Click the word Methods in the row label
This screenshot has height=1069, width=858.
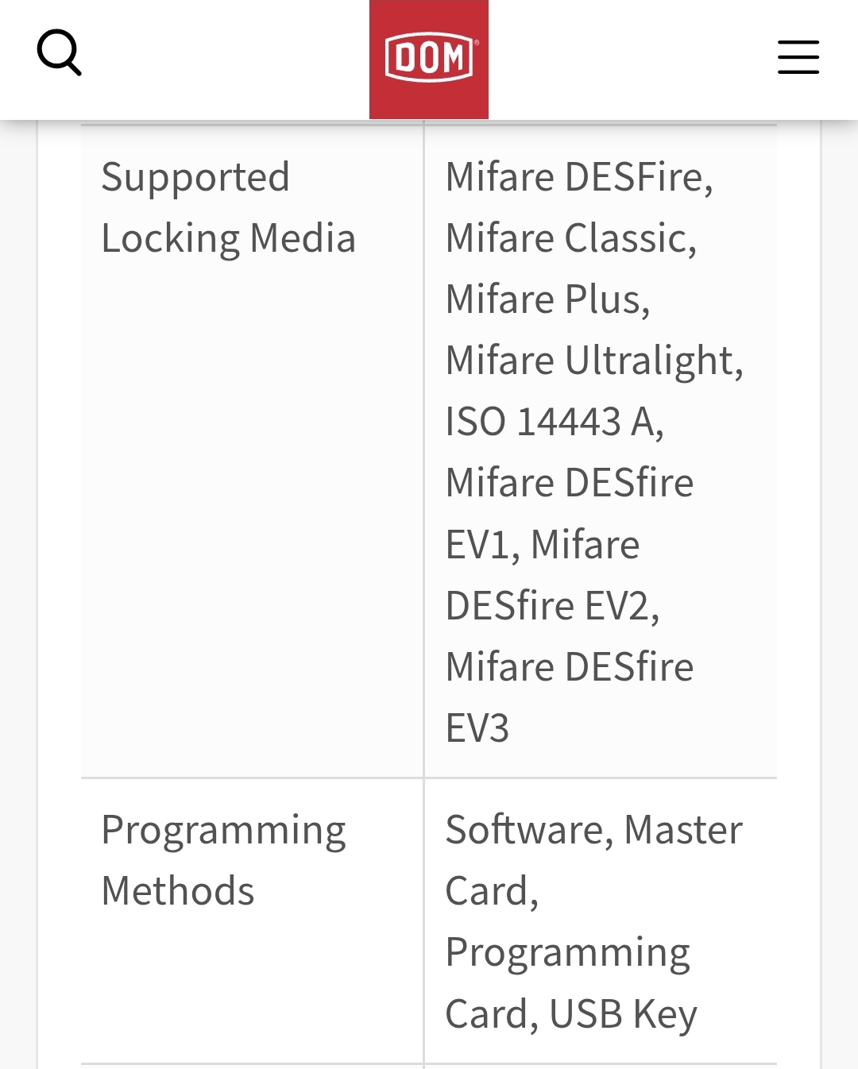coord(178,891)
